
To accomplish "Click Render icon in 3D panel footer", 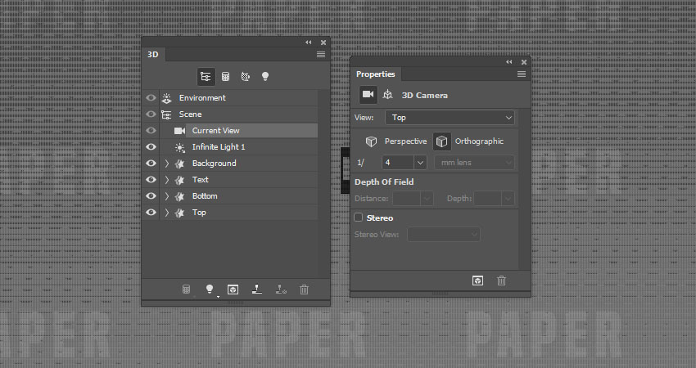I will 233,289.
